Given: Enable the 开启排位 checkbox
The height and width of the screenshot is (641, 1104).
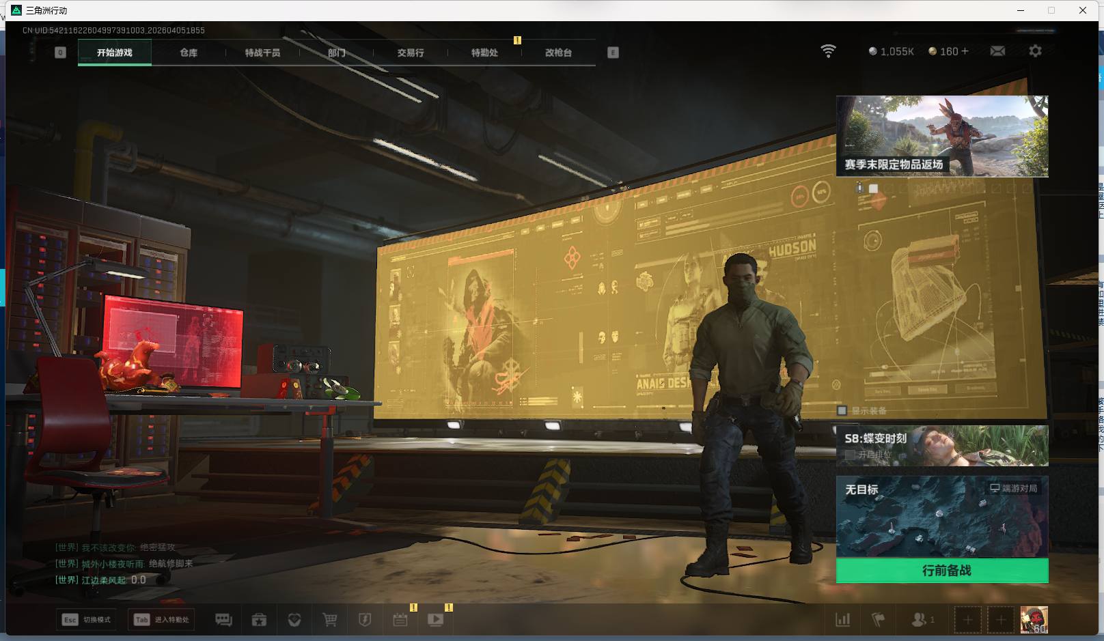Looking at the screenshot, I should pos(850,454).
